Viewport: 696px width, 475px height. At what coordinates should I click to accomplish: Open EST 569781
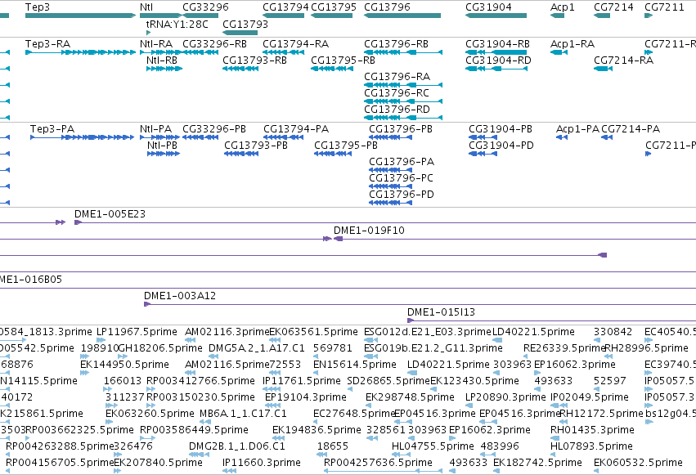pos(317,356)
